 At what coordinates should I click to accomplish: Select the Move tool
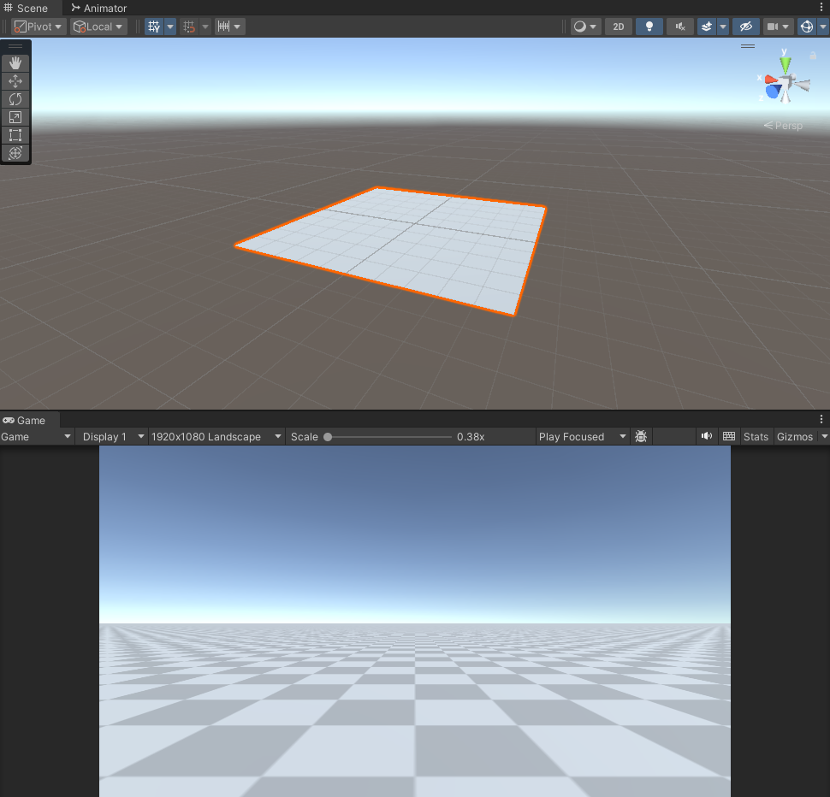click(15, 80)
